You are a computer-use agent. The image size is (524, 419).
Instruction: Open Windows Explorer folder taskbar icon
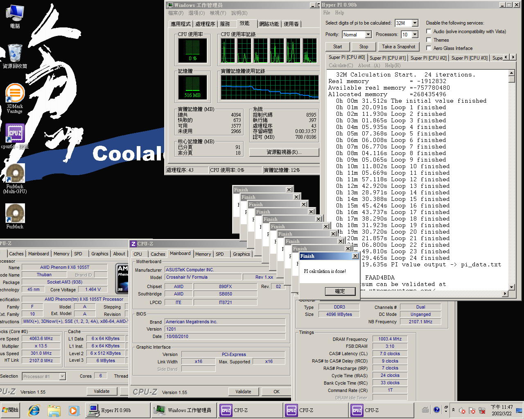click(x=54, y=410)
